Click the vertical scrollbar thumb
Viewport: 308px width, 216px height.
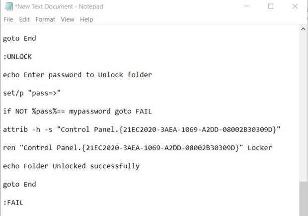[x=303, y=199]
